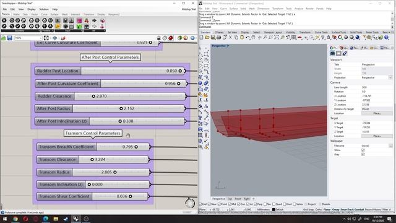Save Grasshopper document with blue floppy icon
Screen dimensions: 396x223
pos(10,38)
